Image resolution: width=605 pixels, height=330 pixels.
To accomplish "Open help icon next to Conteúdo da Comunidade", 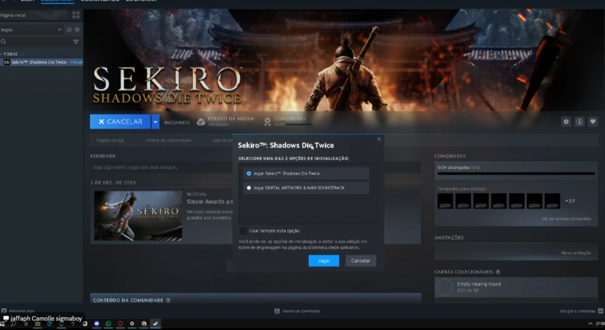I will click(168, 300).
